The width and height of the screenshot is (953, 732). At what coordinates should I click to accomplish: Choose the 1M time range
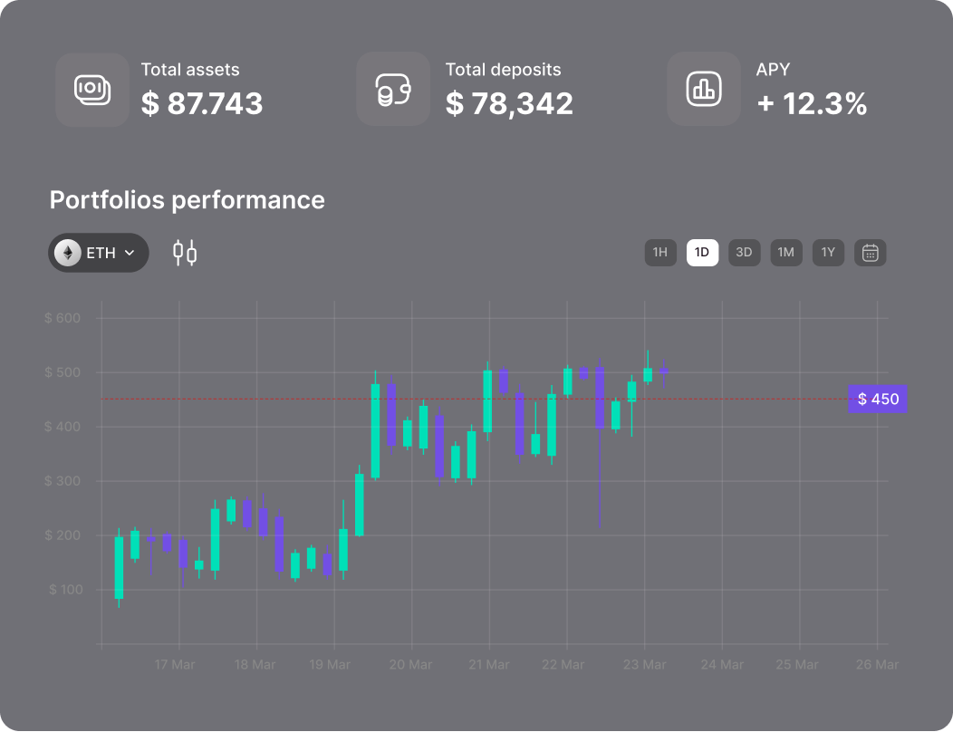(785, 253)
